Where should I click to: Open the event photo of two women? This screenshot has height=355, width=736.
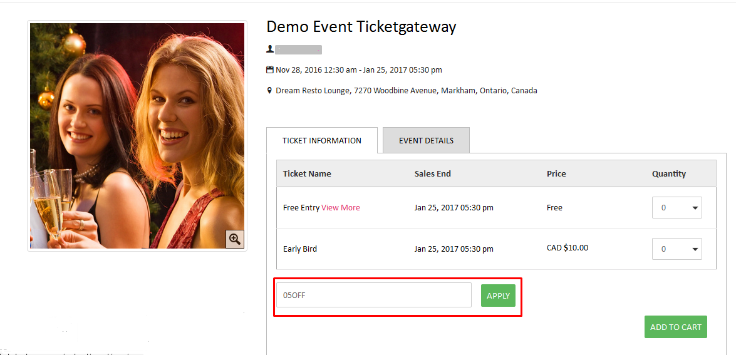137,135
